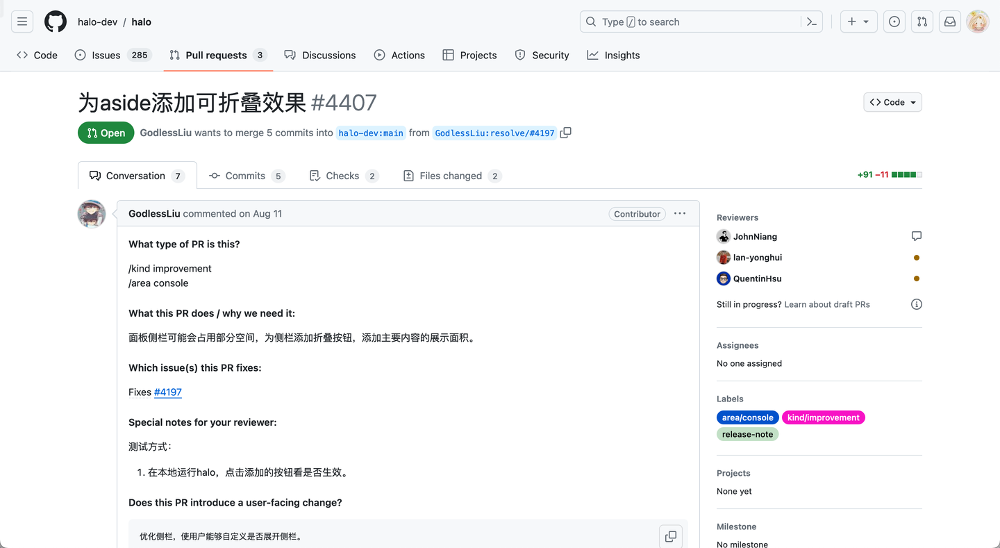
Task: Click the Contributor badge
Action: (637, 214)
